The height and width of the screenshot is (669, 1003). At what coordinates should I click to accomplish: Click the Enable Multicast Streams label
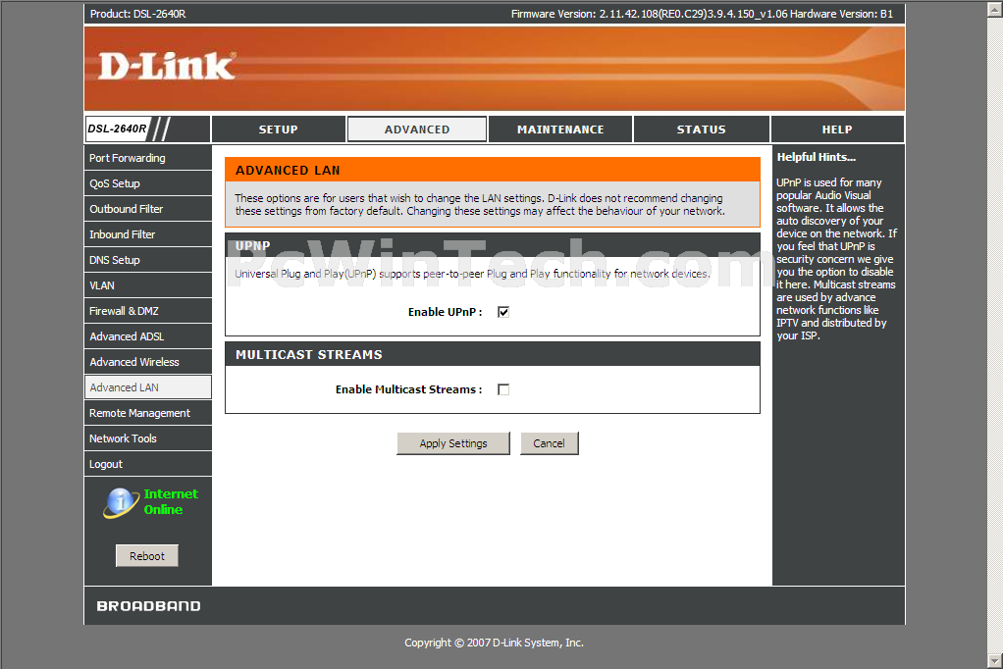pos(409,389)
